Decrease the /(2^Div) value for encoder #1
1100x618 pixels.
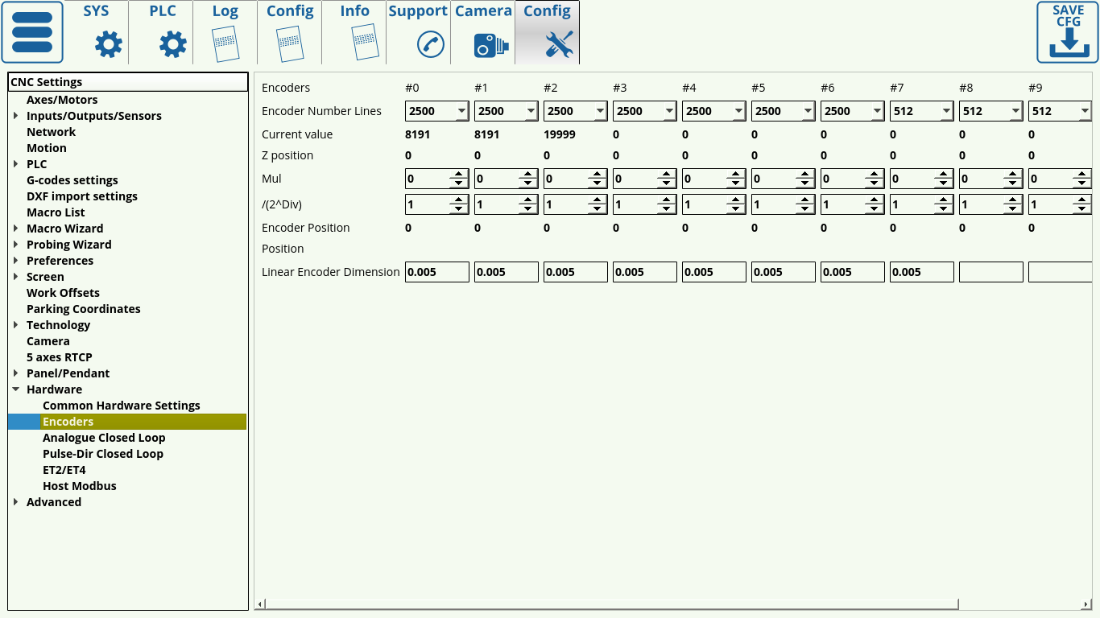coord(528,209)
